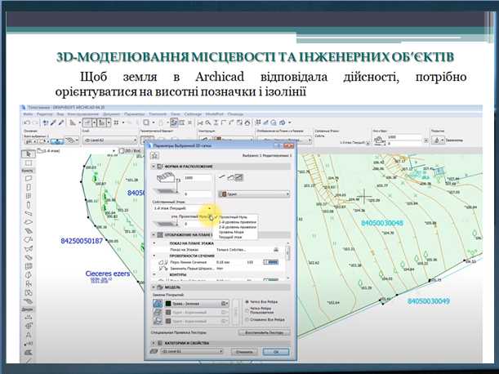Click the Undo arrow icon in toolbar
499x374 pixels.
pyautogui.click(x=27, y=122)
